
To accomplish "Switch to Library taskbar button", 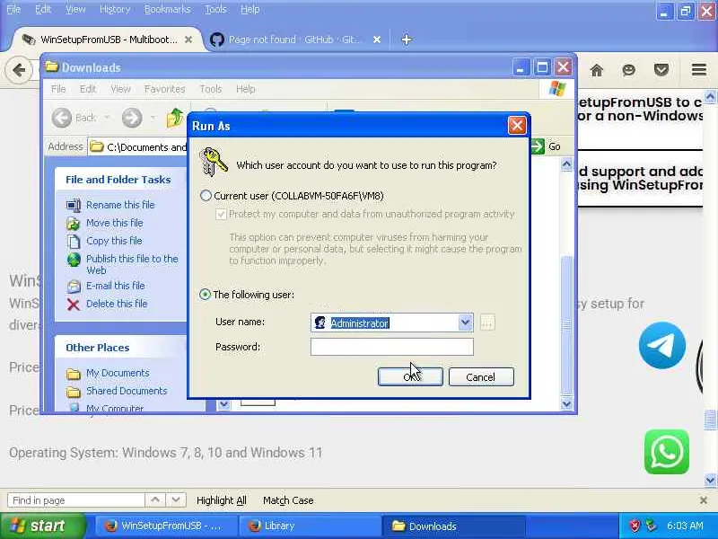I will pyautogui.click(x=310, y=526).
